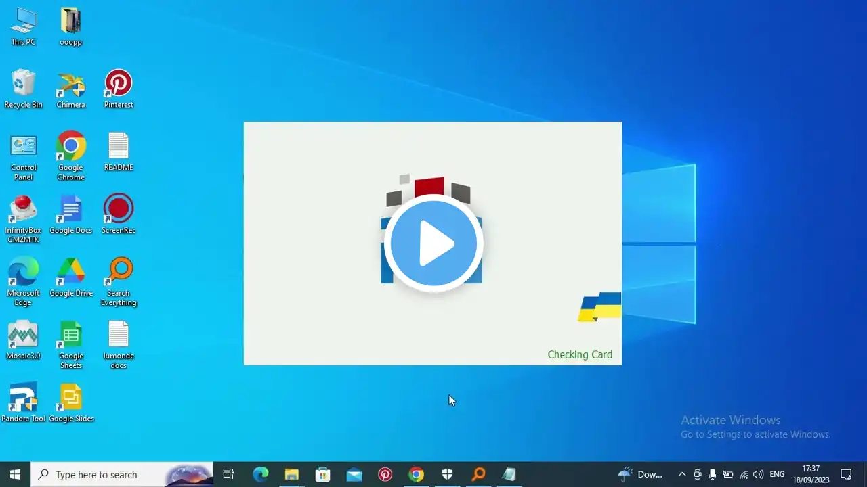Open the Mail app on taskbar
867x487 pixels.
[x=354, y=474]
